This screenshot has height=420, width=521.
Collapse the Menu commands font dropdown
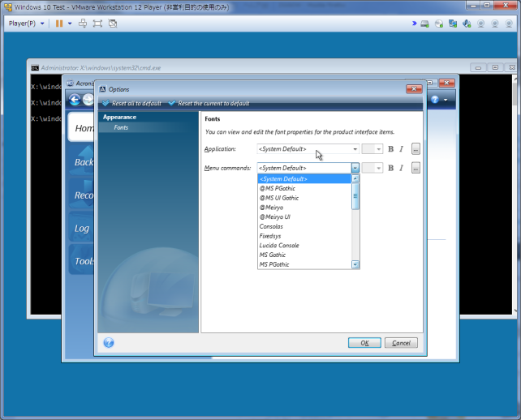355,168
